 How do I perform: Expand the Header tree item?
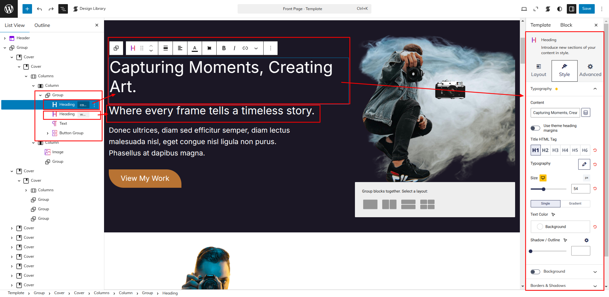[x=5, y=38]
